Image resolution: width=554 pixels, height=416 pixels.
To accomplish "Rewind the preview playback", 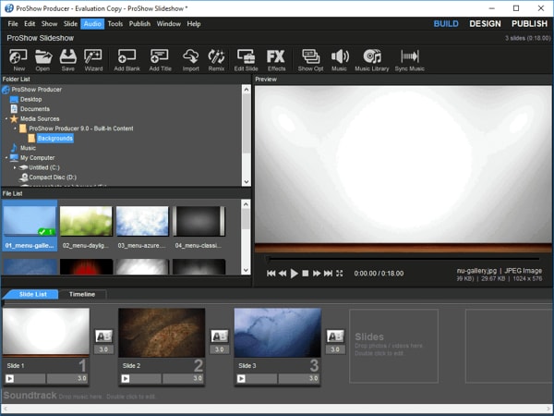I will point(283,274).
